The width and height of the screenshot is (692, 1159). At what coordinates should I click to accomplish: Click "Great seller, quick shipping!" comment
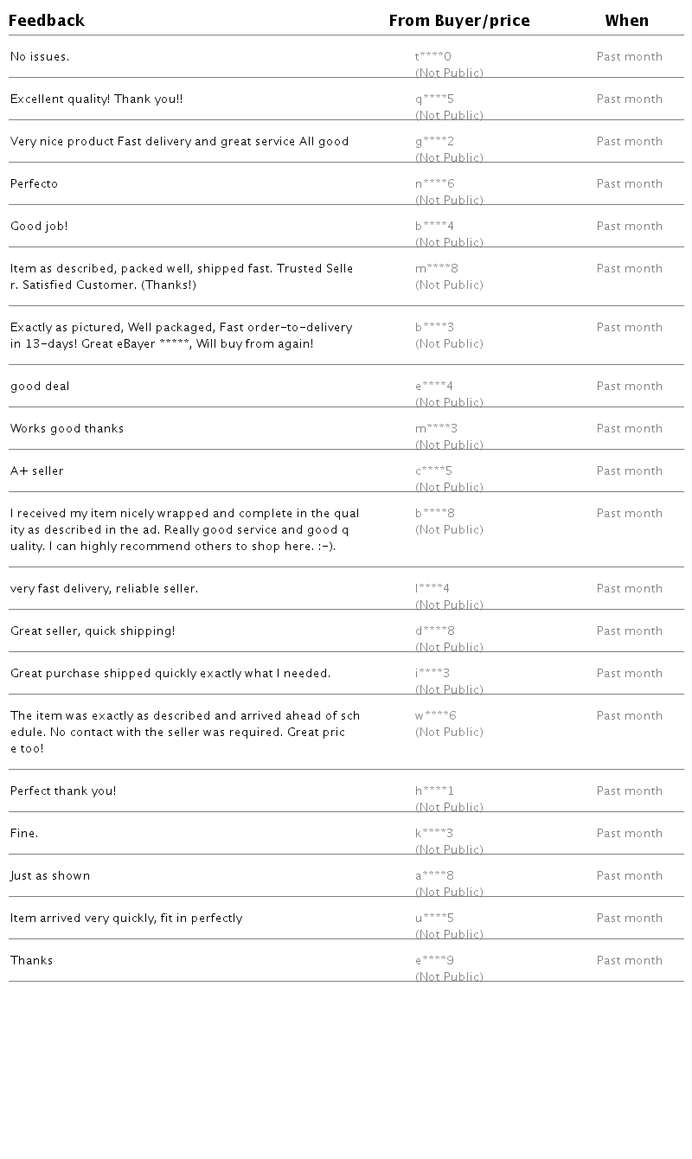[x=93, y=631]
